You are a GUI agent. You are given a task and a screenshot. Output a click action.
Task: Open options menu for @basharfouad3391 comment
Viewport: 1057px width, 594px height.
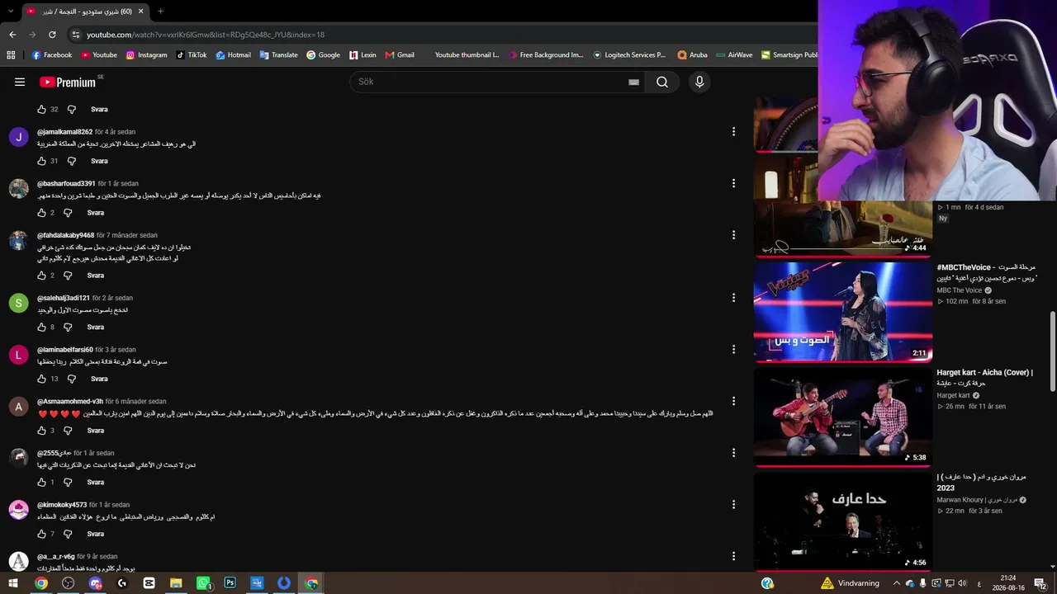733,183
